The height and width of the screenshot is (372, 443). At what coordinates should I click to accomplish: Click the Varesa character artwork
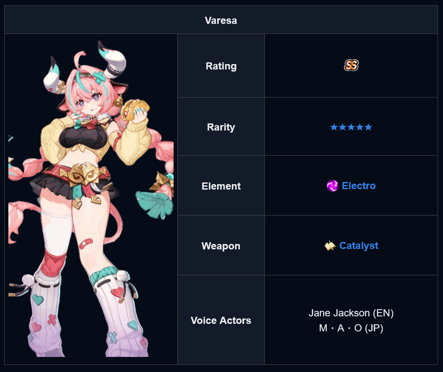[x=91, y=199]
